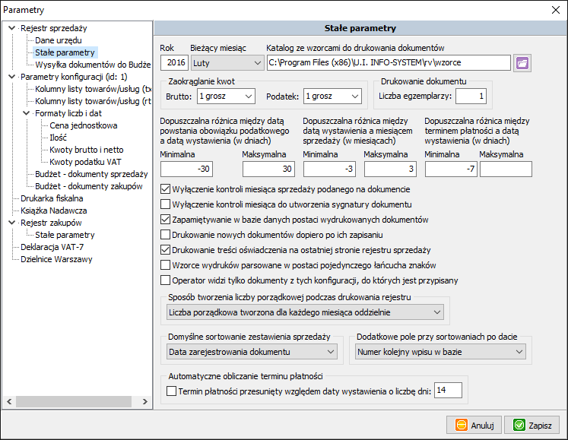Screen dimensions: 568x440
Task: Enable Termin płatności przesunięty checkbox
Action: point(171,391)
